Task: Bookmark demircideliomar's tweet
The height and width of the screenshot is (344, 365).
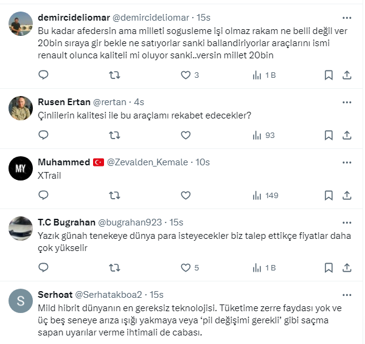Action: 328,75
